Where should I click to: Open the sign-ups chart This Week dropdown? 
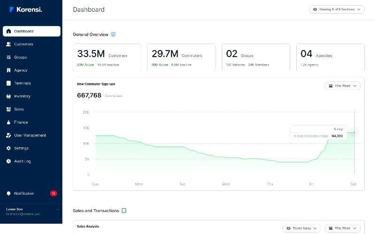343,86
